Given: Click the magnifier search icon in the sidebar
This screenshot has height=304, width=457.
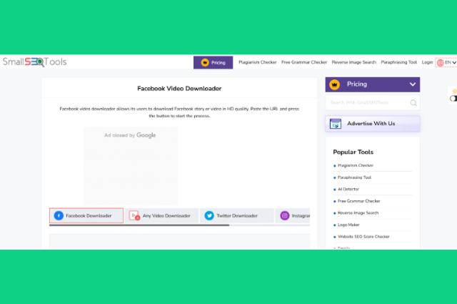Looking at the screenshot, I should click(x=413, y=103).
